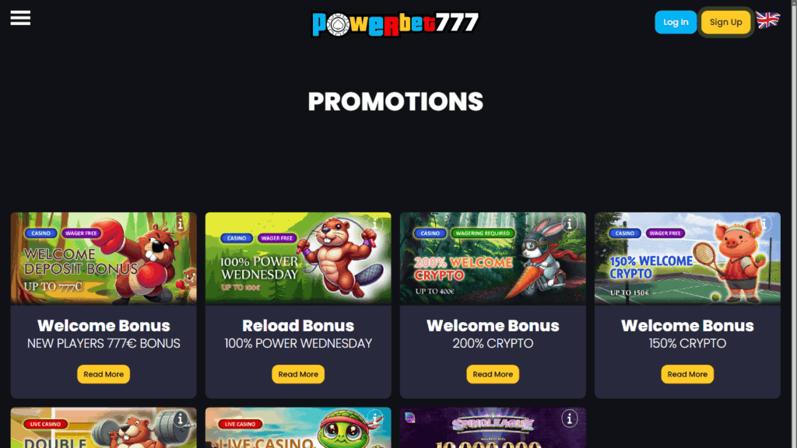Click the Powerbet777 logo

click(395, 23)
